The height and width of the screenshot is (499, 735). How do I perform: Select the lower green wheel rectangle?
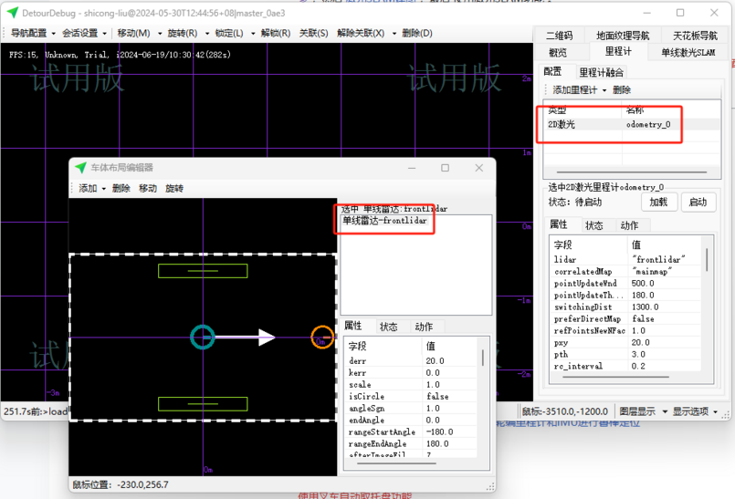(202, 404)
